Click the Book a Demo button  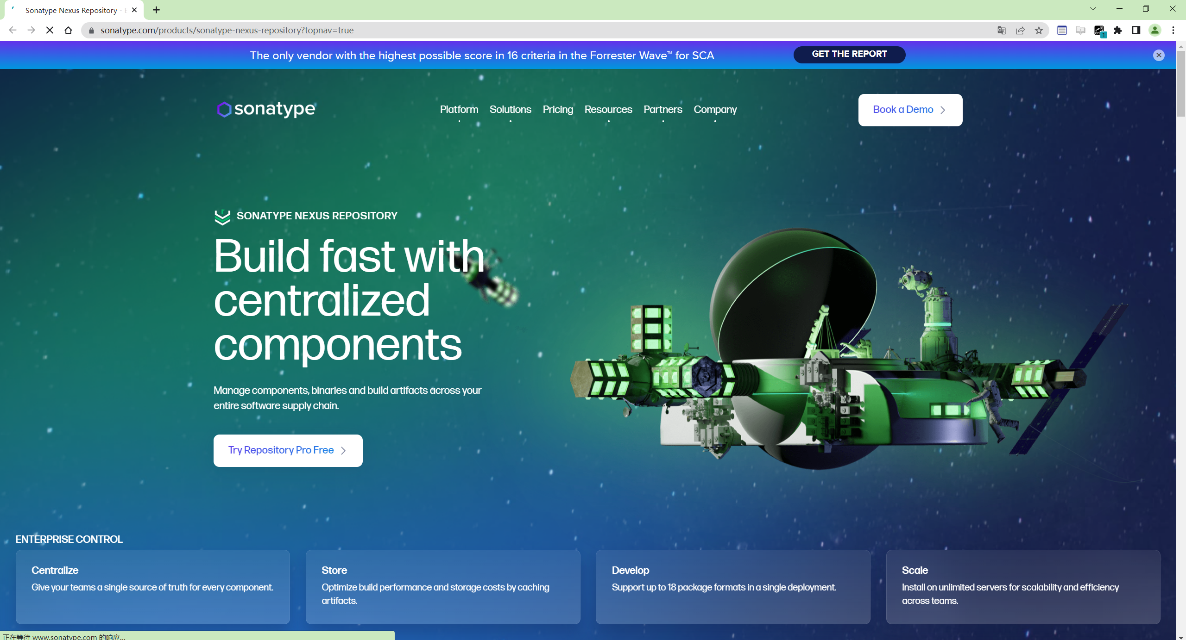(x=910, y=110)
